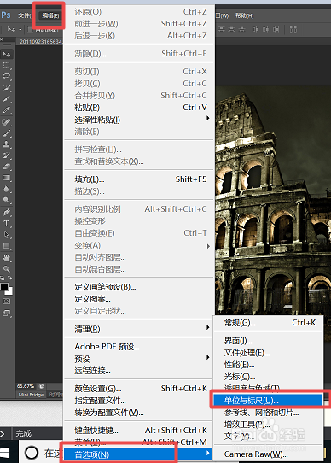
Task: Select 参考线、网格和切片... entry
Action: click(x=268, y=413)
